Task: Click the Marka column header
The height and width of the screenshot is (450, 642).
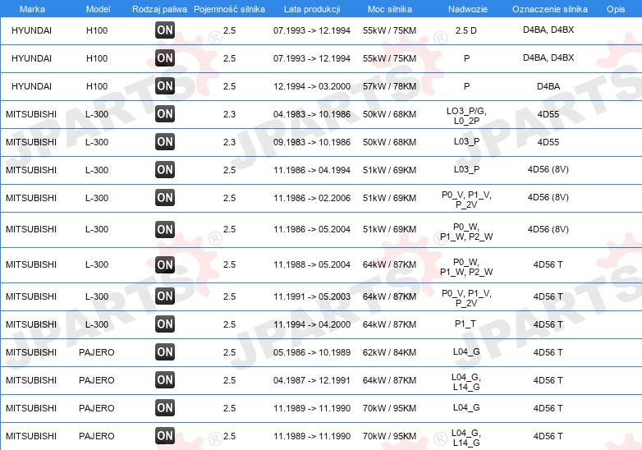Action: pyautogui.click(x=32, y=9)
